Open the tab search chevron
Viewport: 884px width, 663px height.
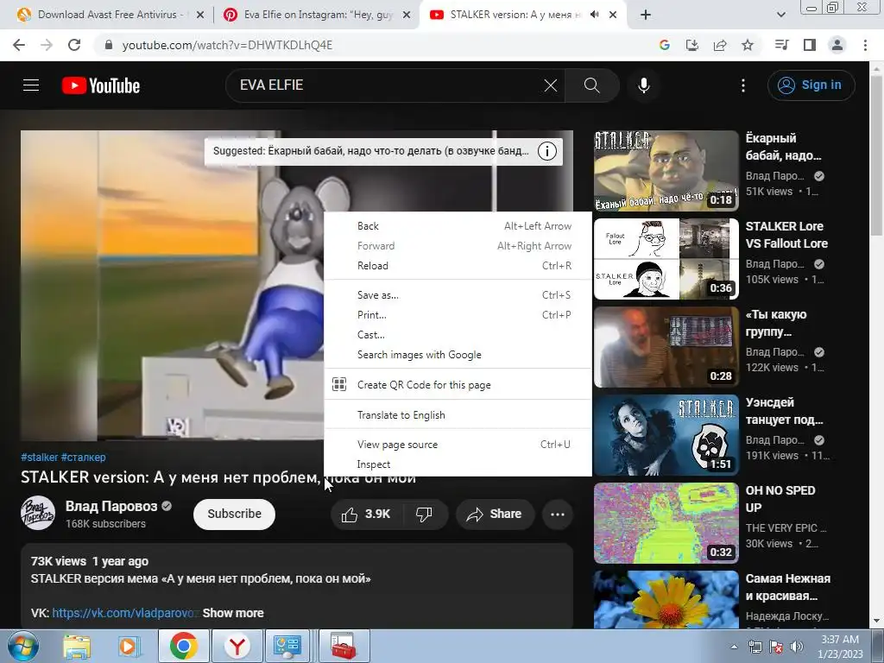pyautogui.click(x=780, y=16)
